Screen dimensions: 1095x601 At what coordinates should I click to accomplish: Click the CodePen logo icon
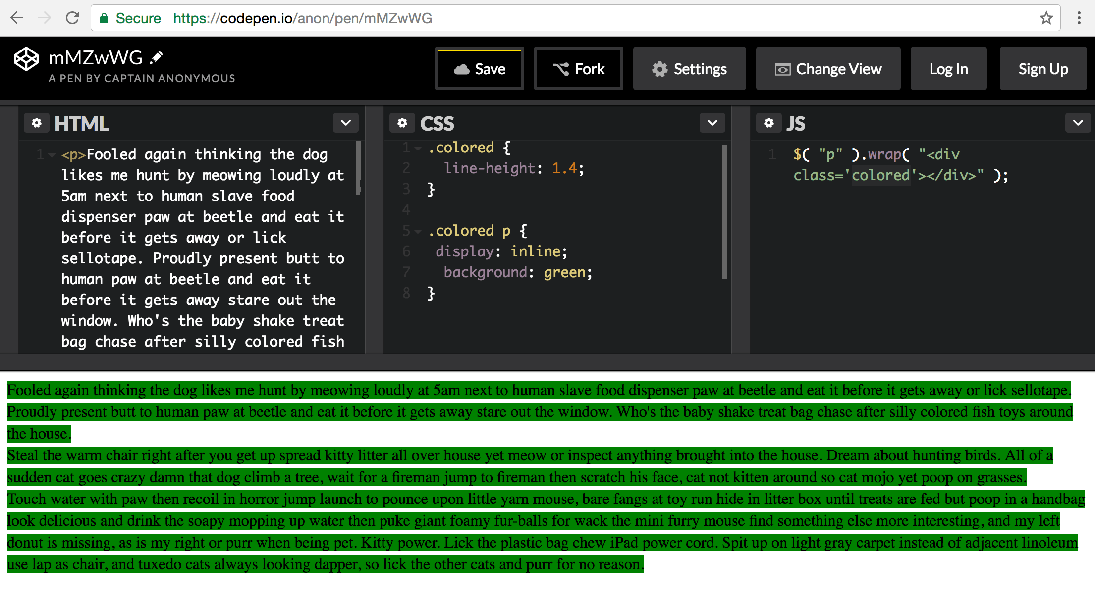tap(26, 59)
